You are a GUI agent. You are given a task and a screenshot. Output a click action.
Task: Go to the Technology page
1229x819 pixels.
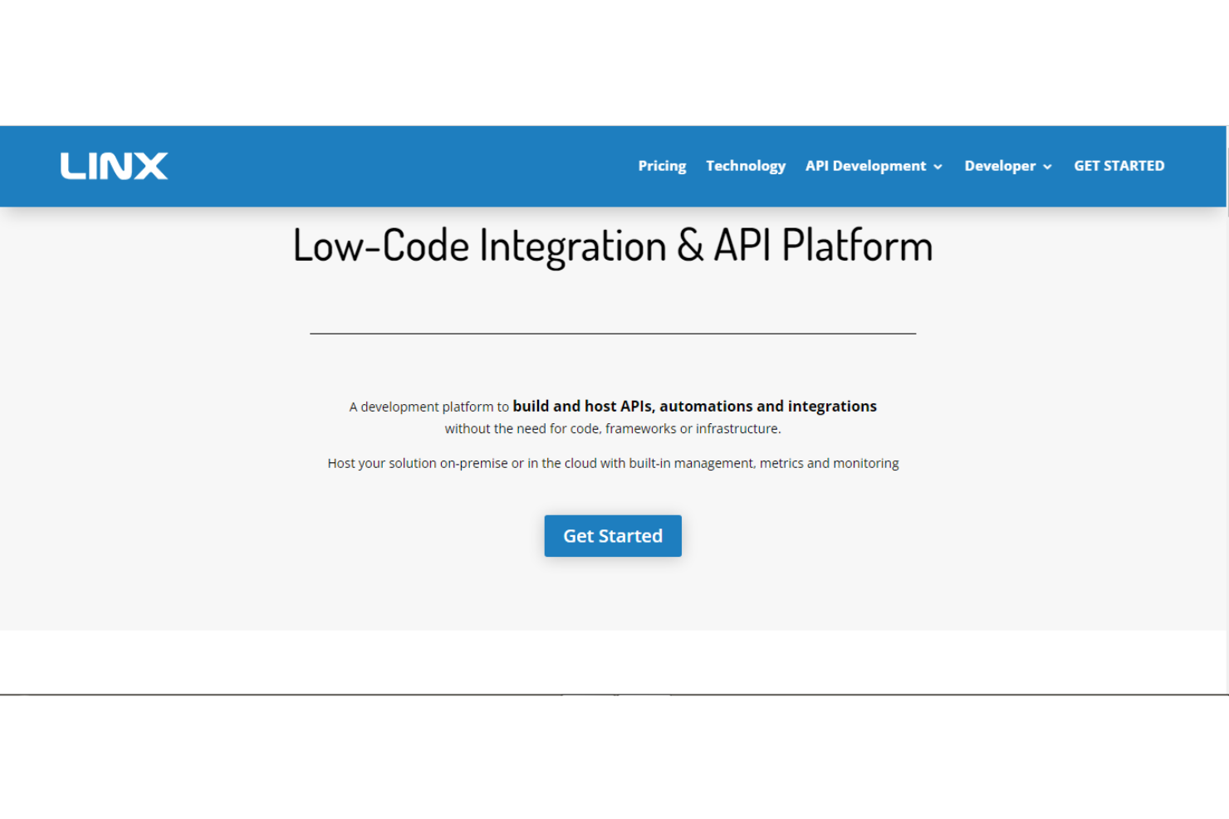(x=745, y=166)
